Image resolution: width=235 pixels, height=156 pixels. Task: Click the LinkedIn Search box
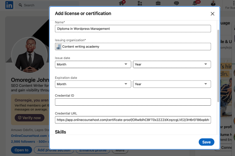[48, 5]
